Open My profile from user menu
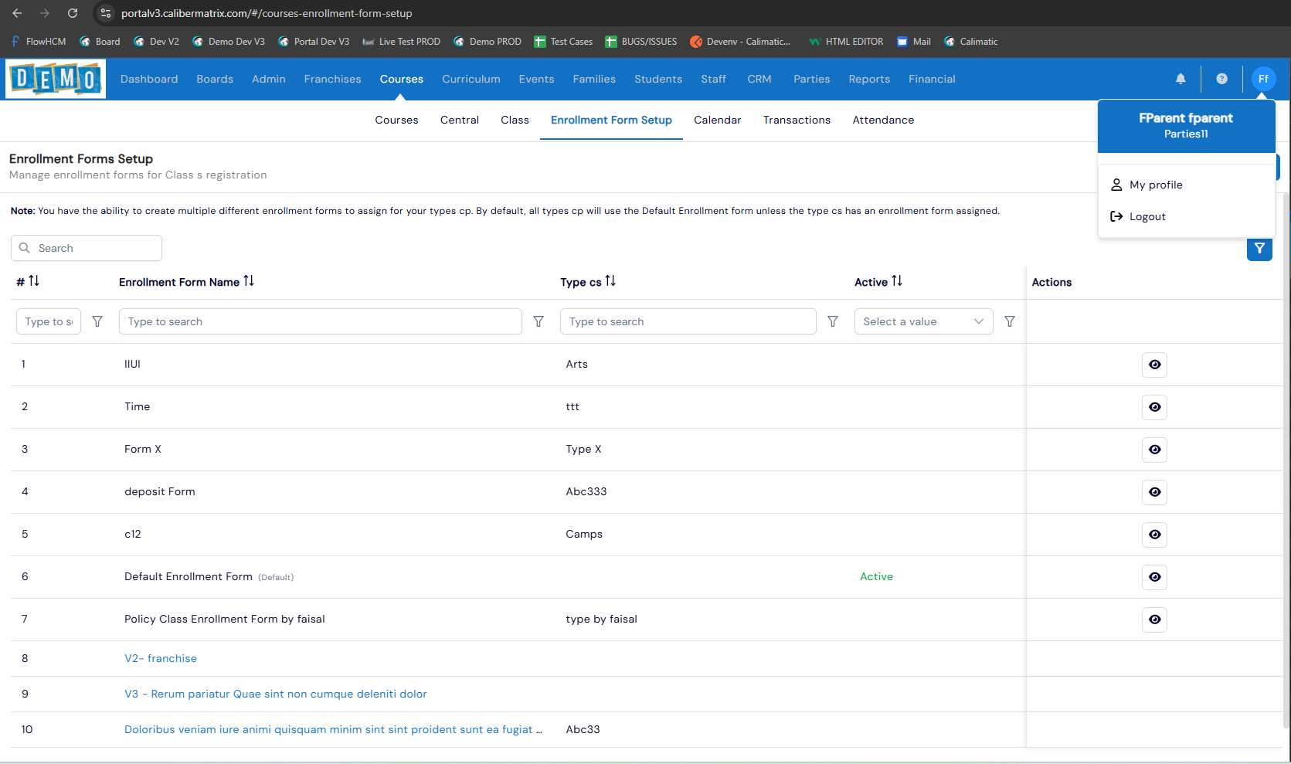 (x=1147, y=185)
